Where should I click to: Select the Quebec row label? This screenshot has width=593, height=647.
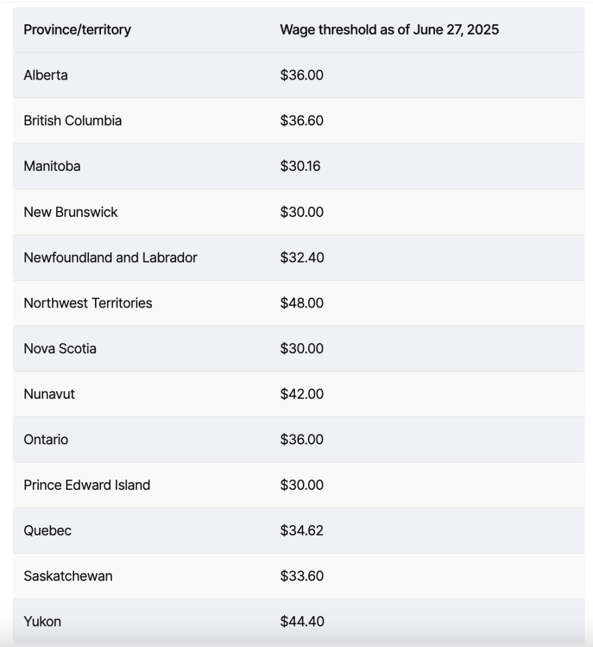click(48, 531)
